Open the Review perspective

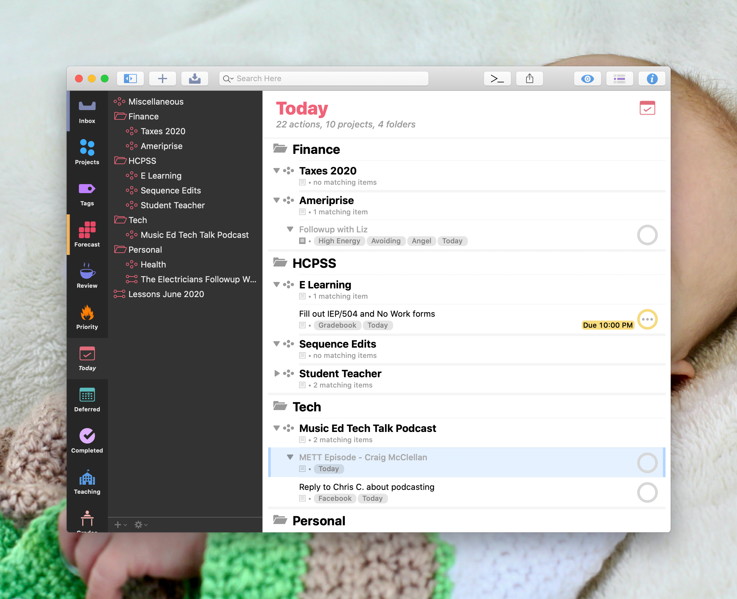click(87, 276)
